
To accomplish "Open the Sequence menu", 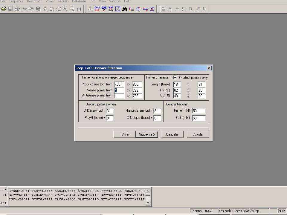I will (16, 1).
